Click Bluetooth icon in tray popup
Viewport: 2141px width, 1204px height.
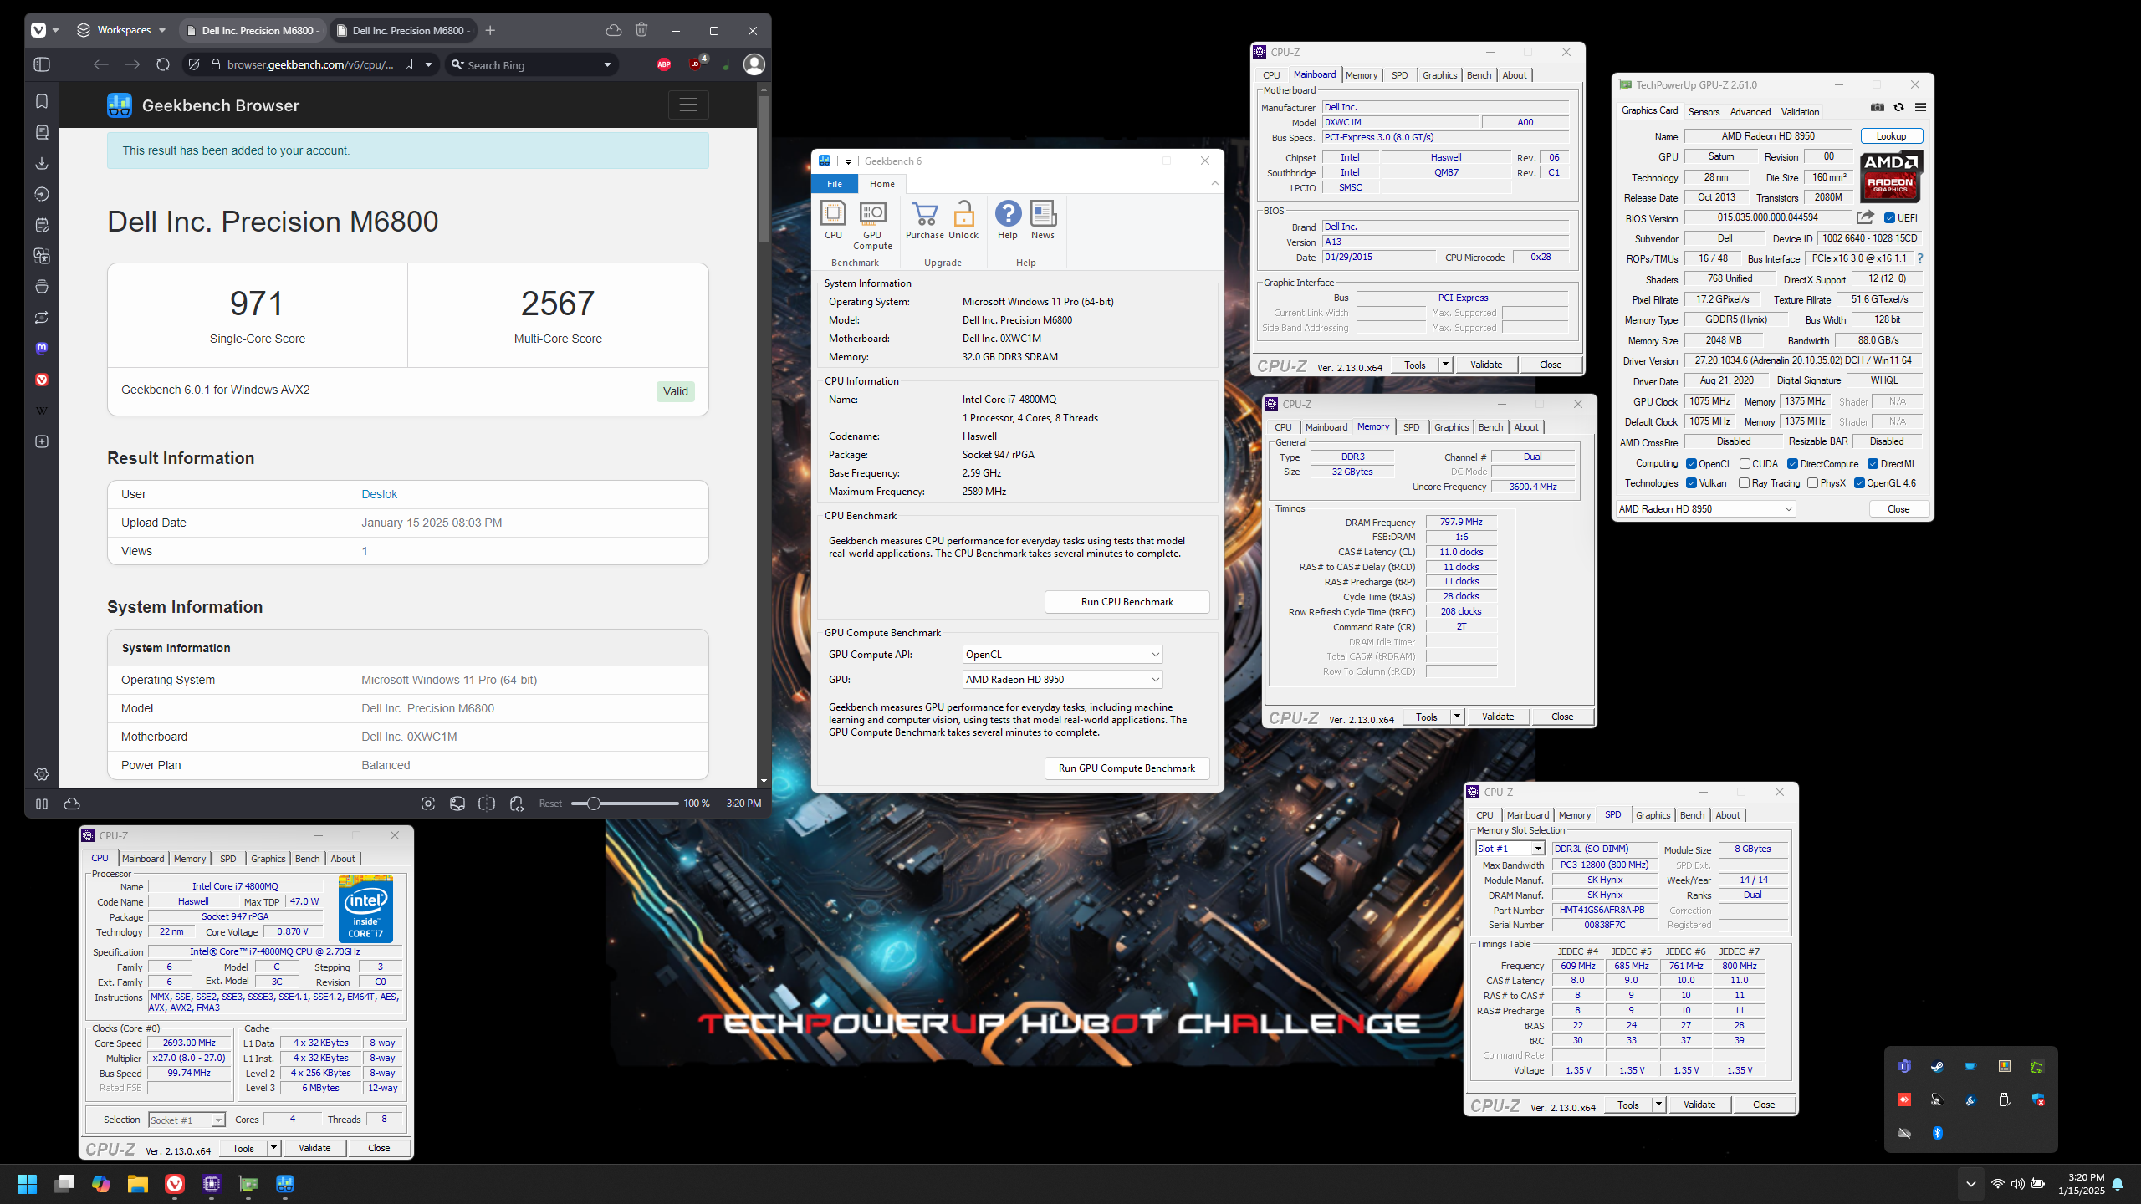[1937, 1133]
